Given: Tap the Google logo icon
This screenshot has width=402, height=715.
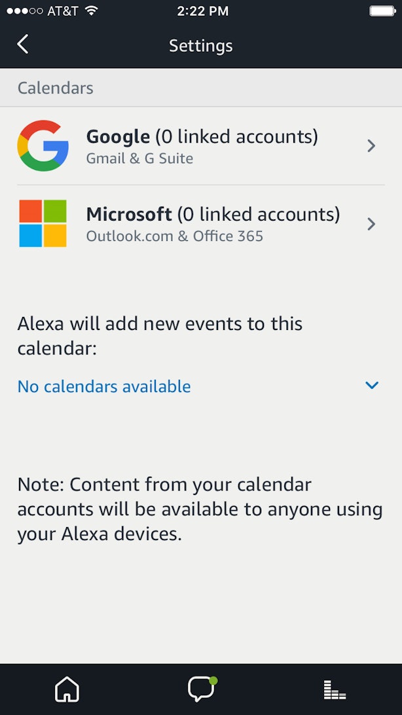Looking at the screenshot, I should tap(43, 145).
